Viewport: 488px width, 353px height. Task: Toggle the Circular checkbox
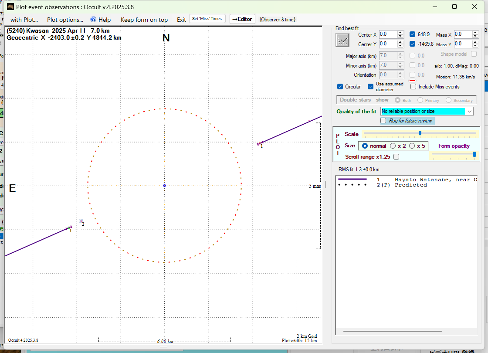pyautogui.click(x=340, y=87)
